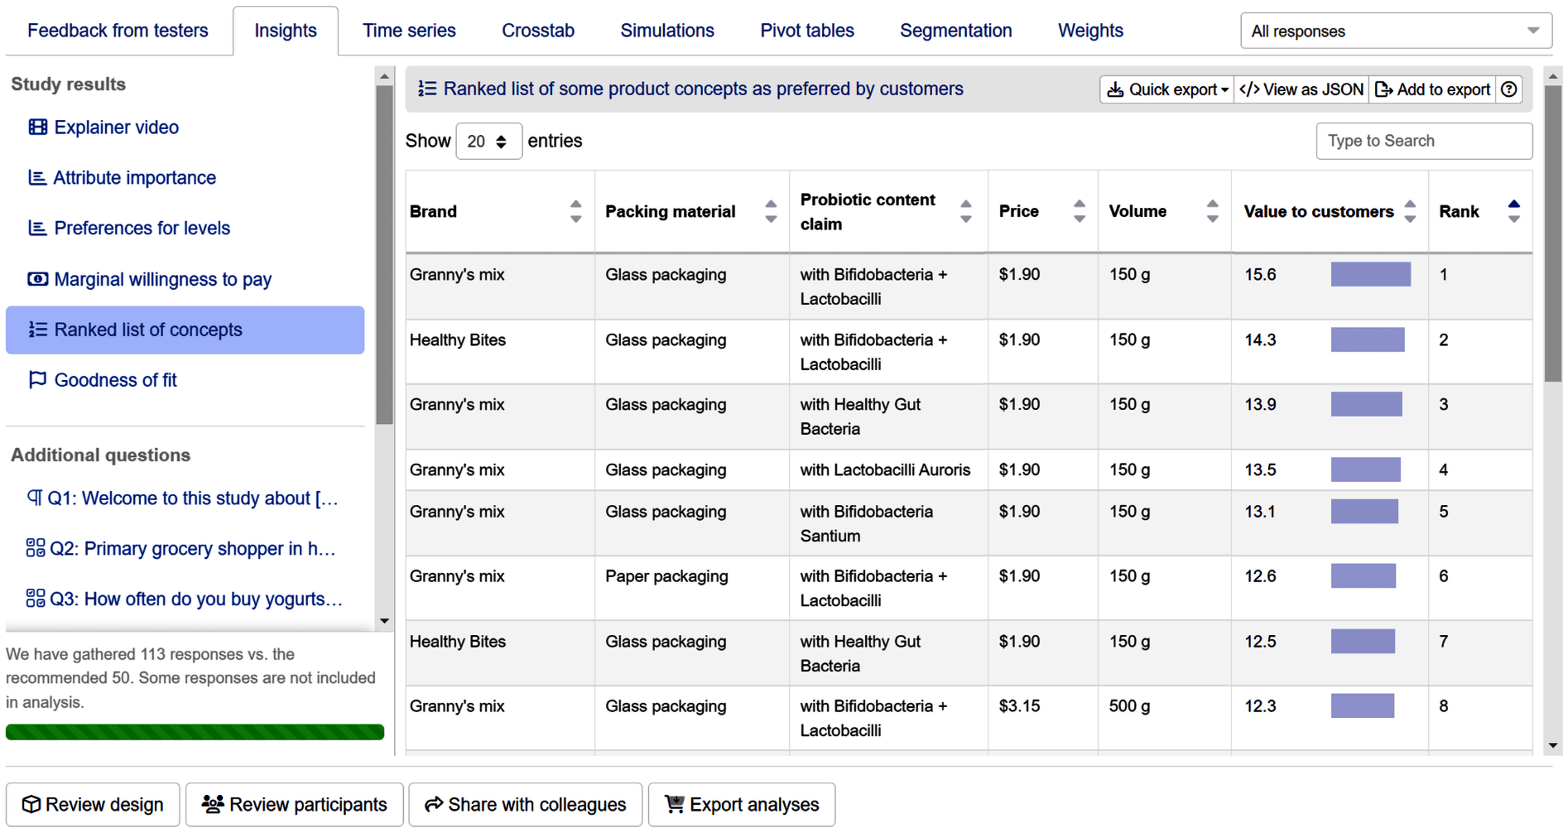Sort table by Rank column arrows
Screen dimensions: 1563x833
[1513, 211]
